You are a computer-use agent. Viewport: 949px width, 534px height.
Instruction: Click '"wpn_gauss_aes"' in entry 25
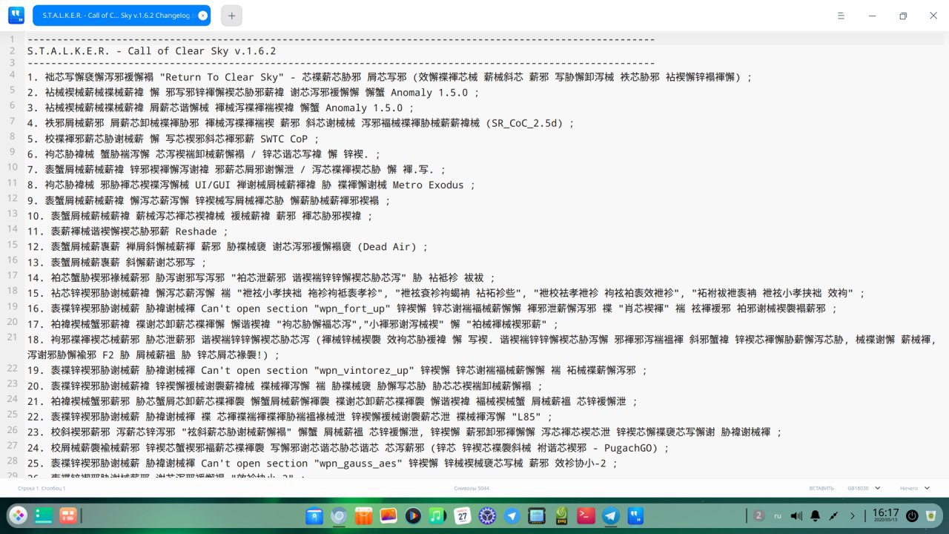pyautogui.click(x=360, y=463)
